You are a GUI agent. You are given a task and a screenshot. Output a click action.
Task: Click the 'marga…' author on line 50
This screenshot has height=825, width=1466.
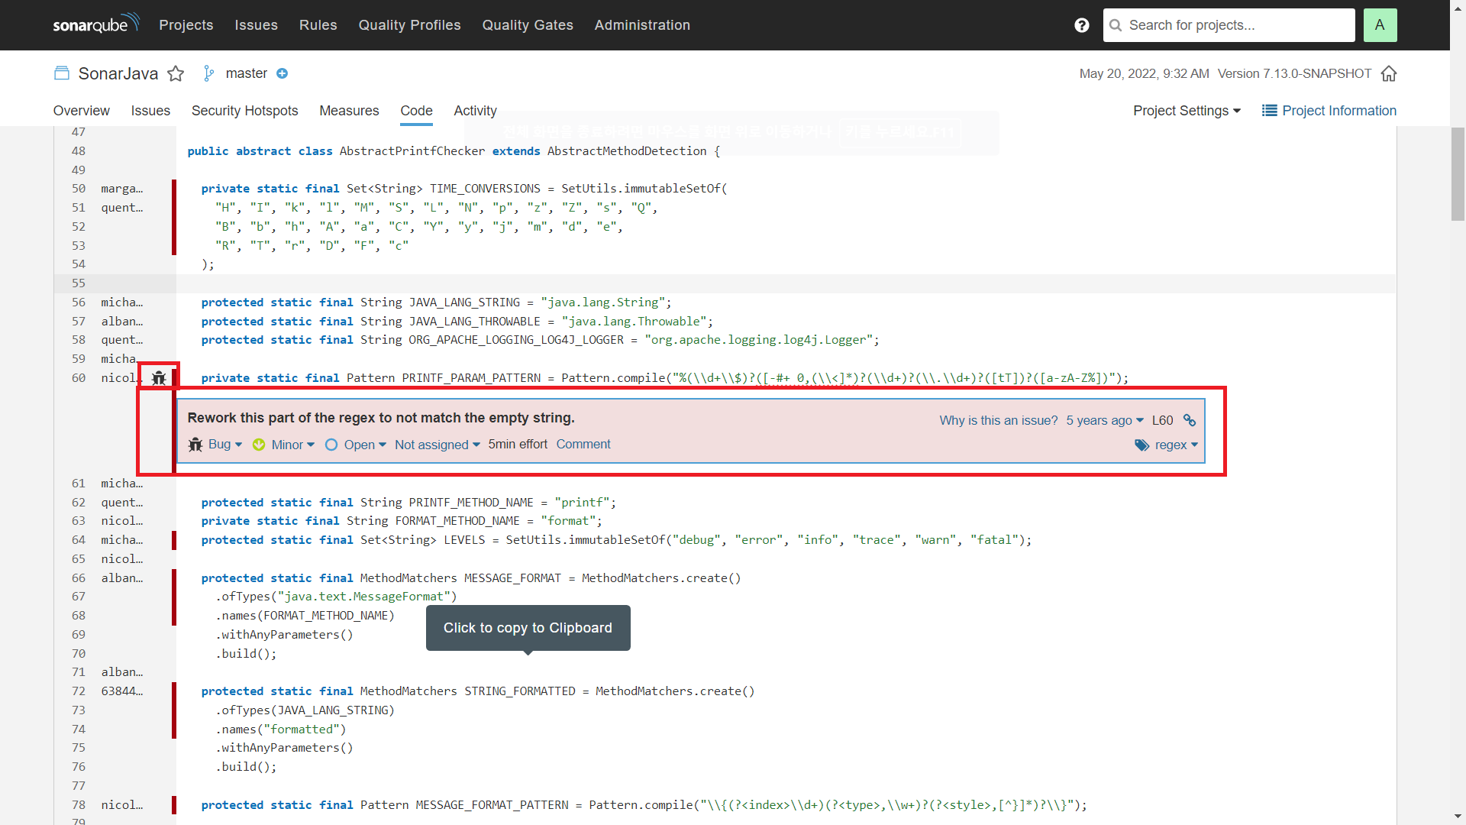(x=122, y=189)
